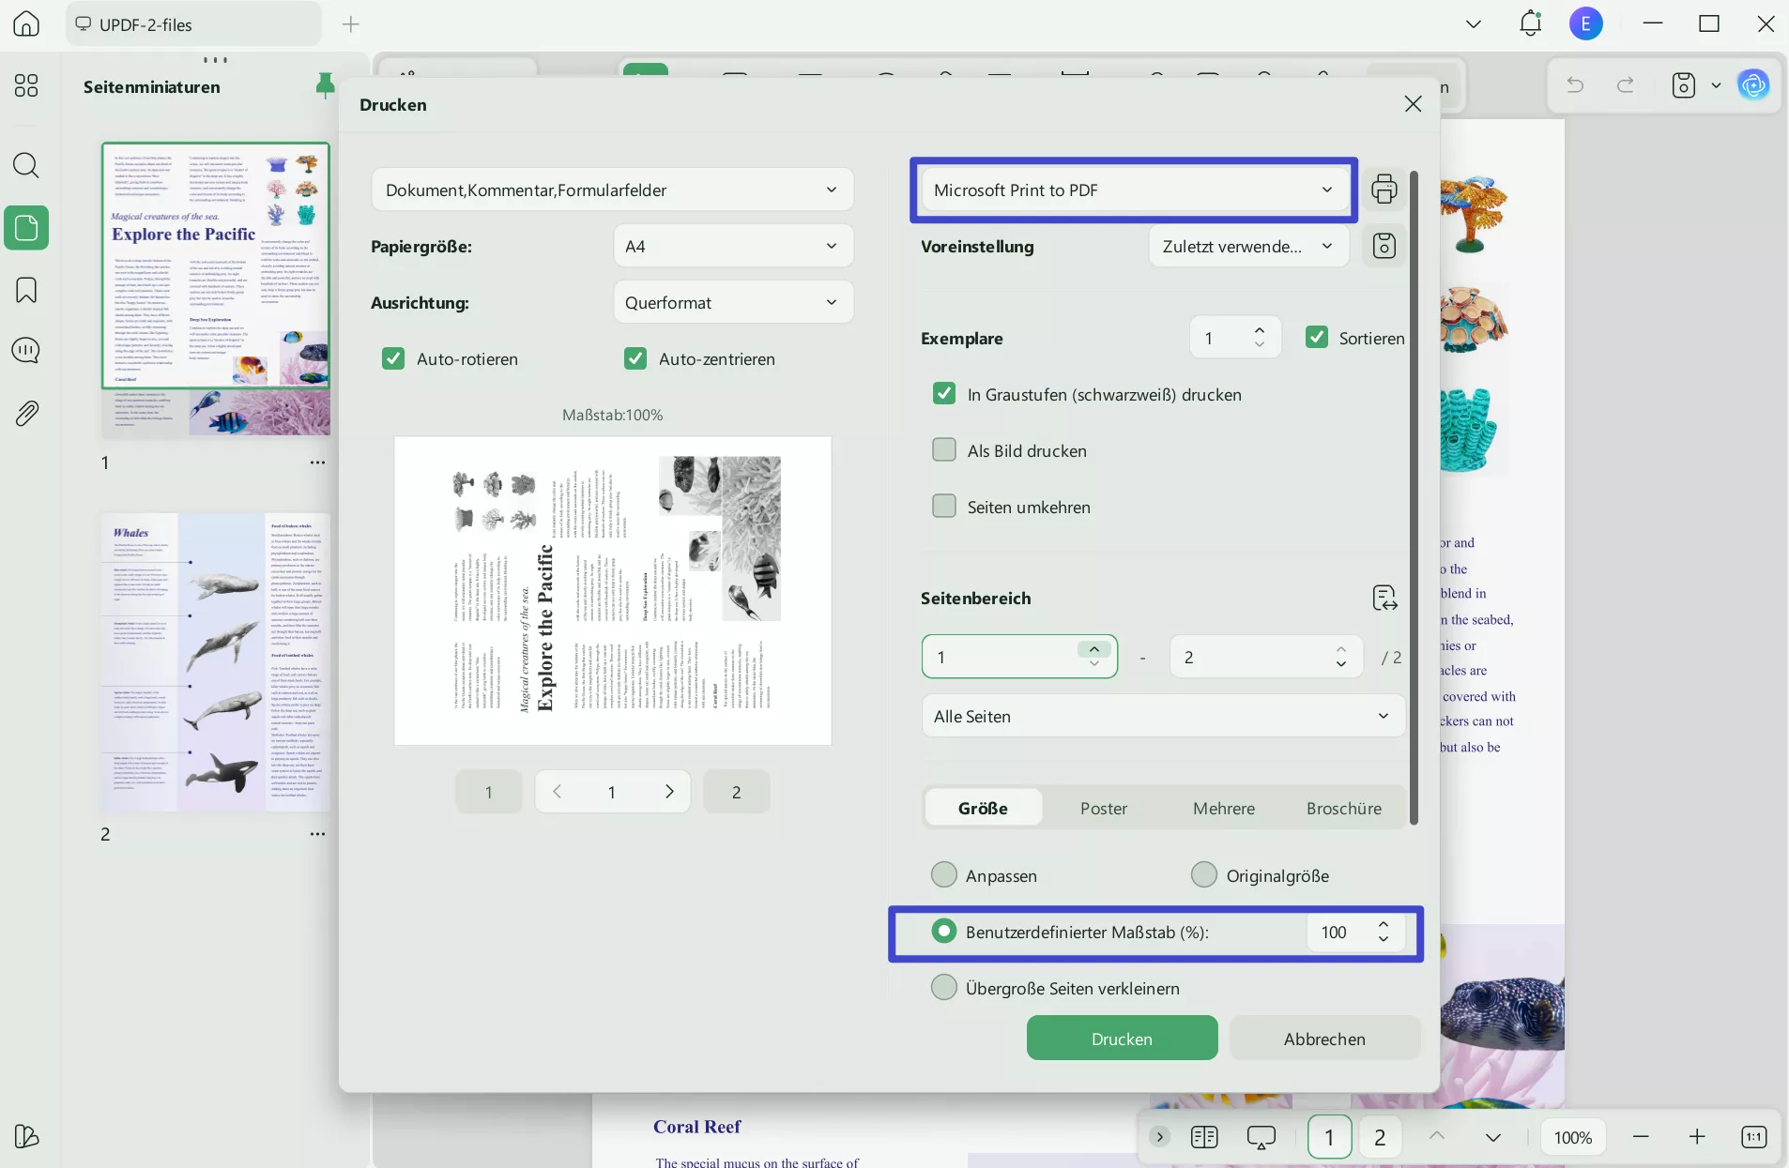Select the search icon in sidebar
Viewport: 1789px width, 1168px height.
pos(26,165)
